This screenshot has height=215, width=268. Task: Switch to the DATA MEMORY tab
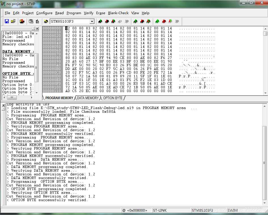88,98
